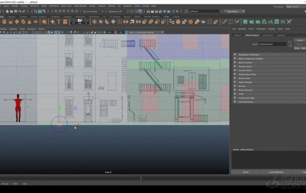Toggle make live surface magnet
The height and width of the screenshot is (193, 306).
click(77, 11)
